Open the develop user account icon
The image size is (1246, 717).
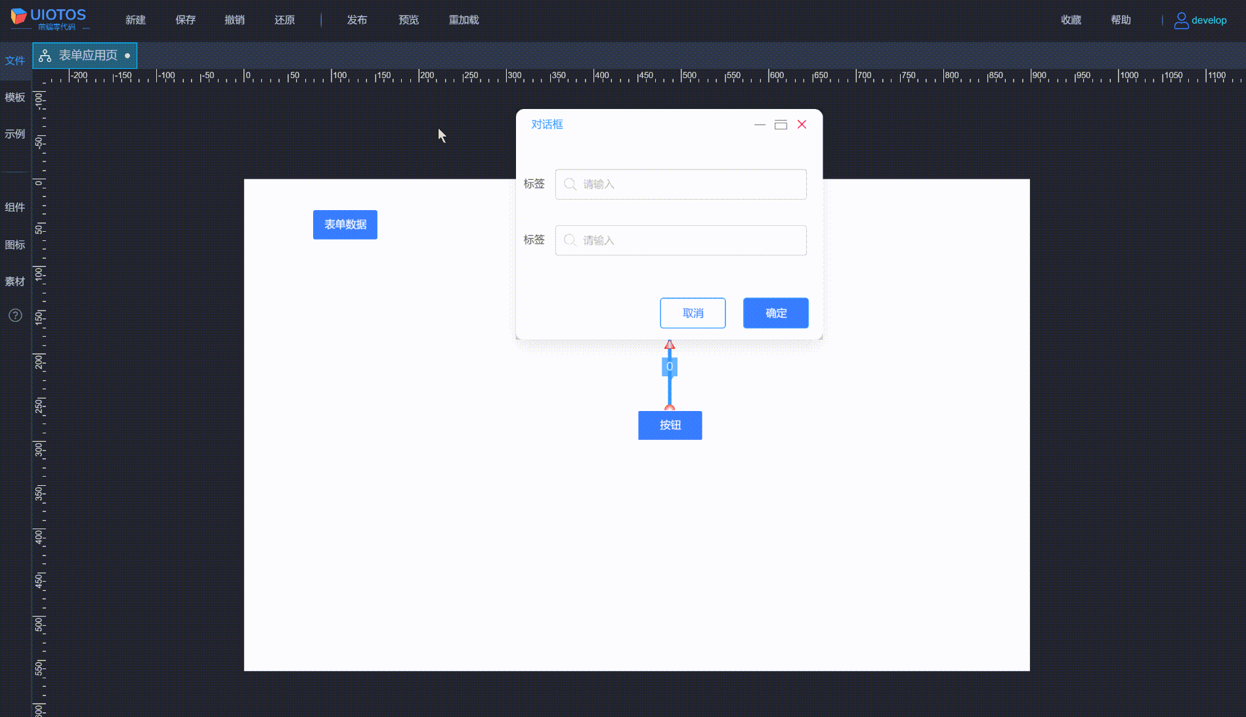click(x=1181, y=20)
